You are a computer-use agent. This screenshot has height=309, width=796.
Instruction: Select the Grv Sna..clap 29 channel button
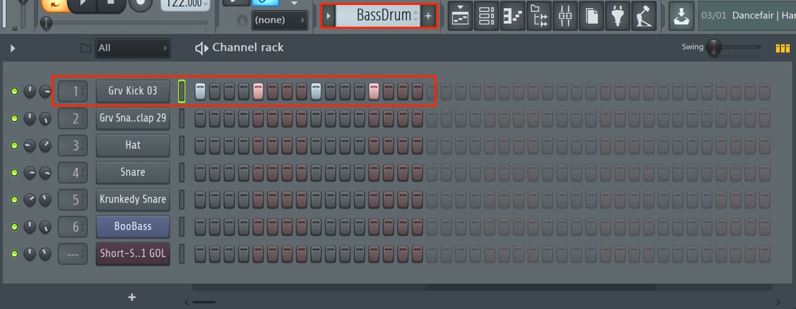[133, 118]
